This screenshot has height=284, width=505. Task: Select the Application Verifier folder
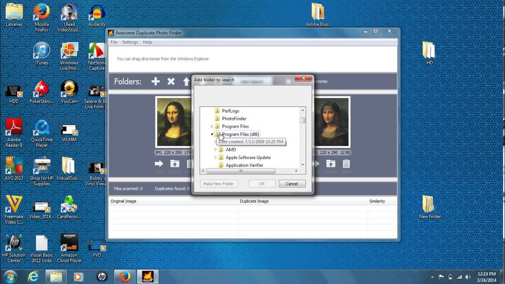click(x=245, y=165)
